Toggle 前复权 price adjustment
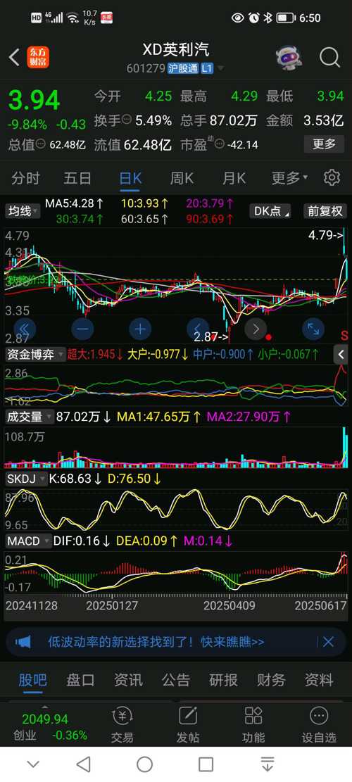This screenshot has width=352, height=782. [x=325, y=211]
